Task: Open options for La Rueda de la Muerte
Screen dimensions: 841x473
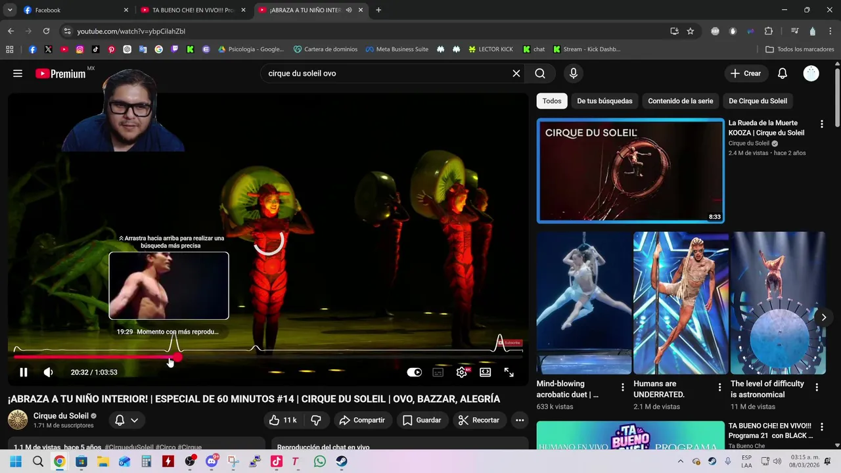Action: pos(821,124)
